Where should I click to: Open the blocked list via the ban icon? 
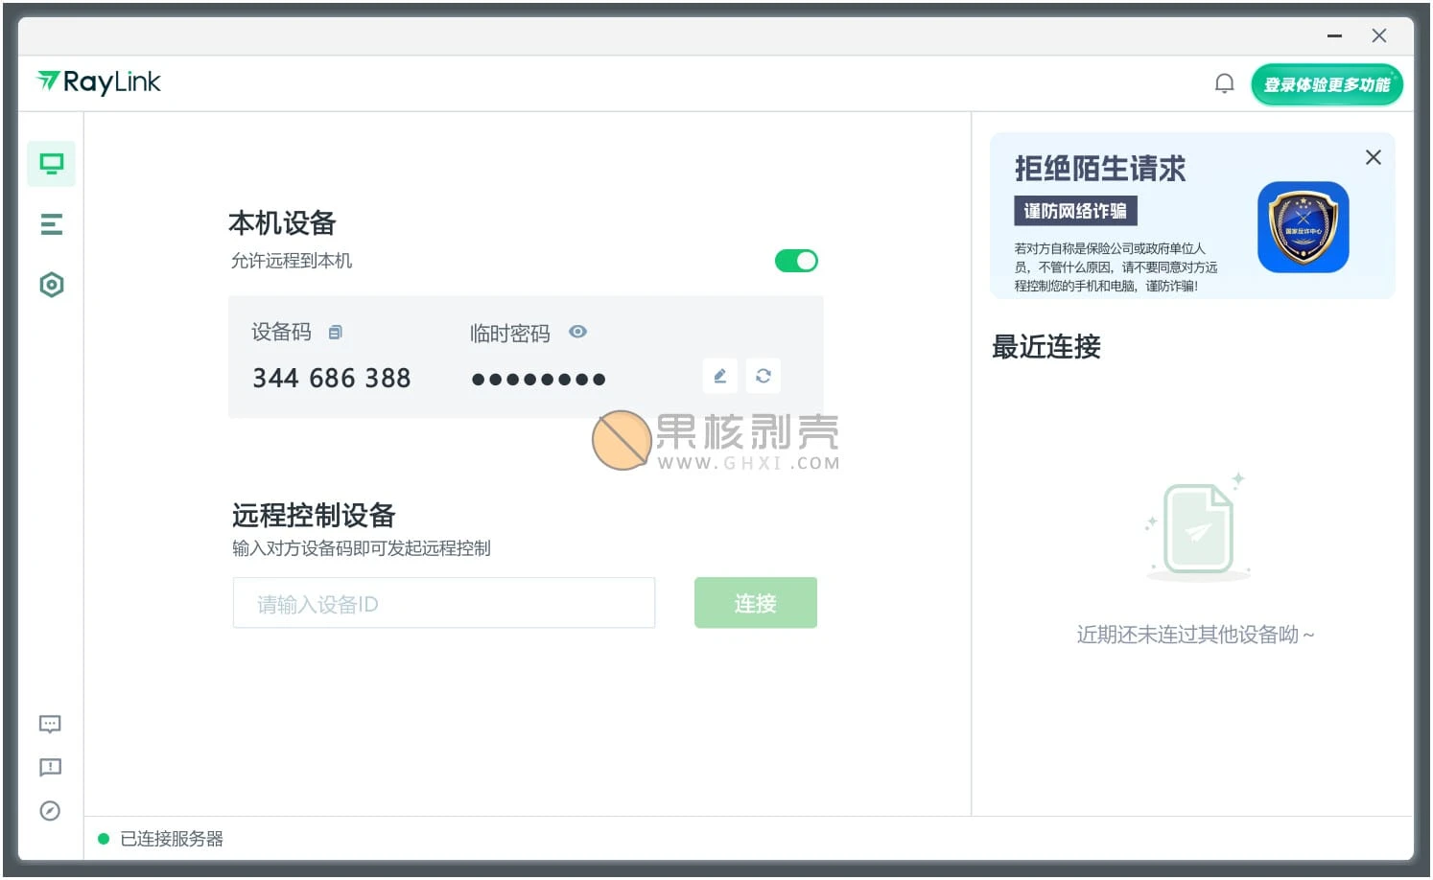[x=50, y=811]
